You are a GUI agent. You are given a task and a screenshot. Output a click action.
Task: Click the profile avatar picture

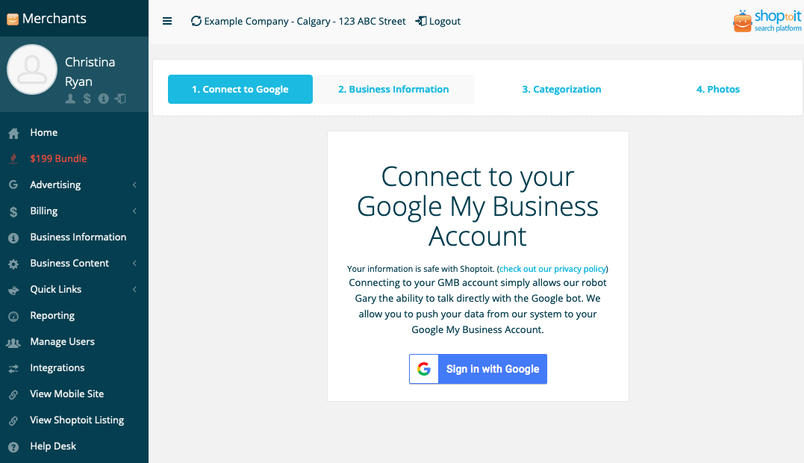(x=32, y=69)
